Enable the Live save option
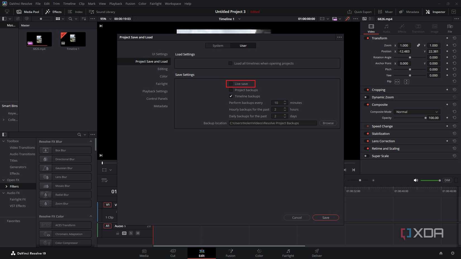This screenshot has height=259, width=461. pyautogui.click(x=231, y=84)
